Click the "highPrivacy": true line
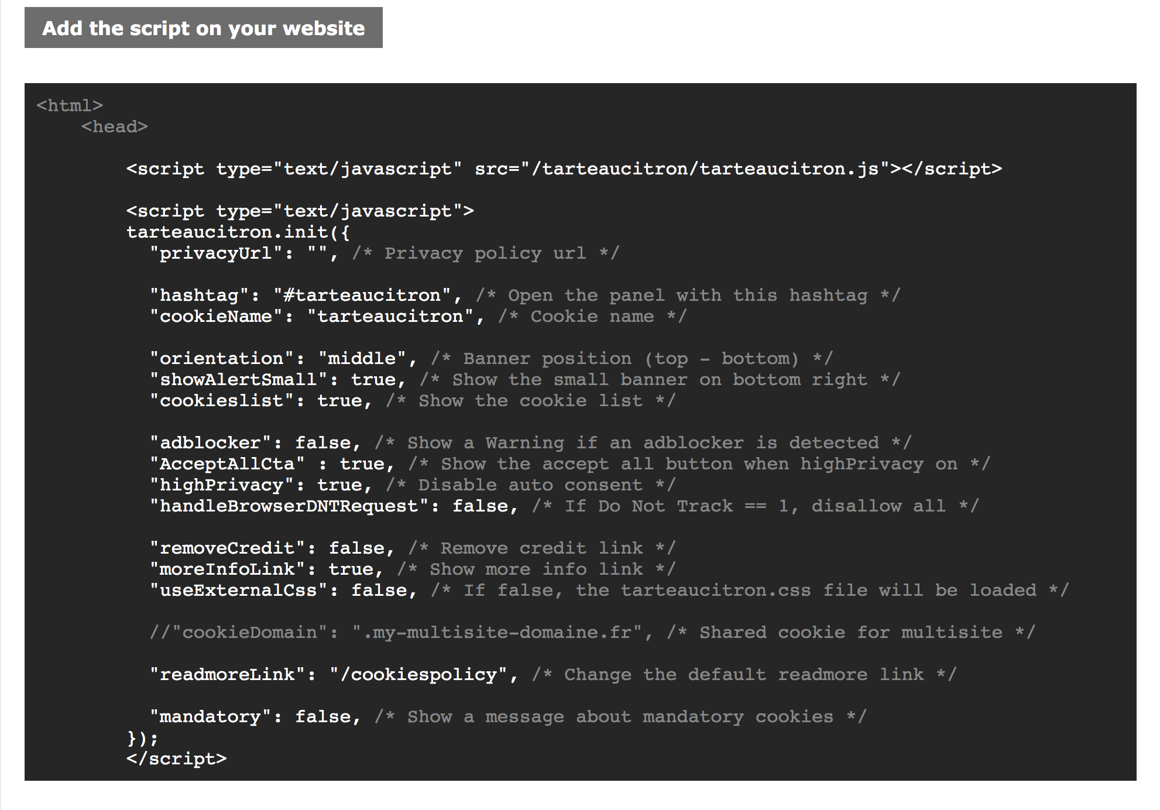The width and height of the screenshot is (1160, 810). click(x=413, y=485)
